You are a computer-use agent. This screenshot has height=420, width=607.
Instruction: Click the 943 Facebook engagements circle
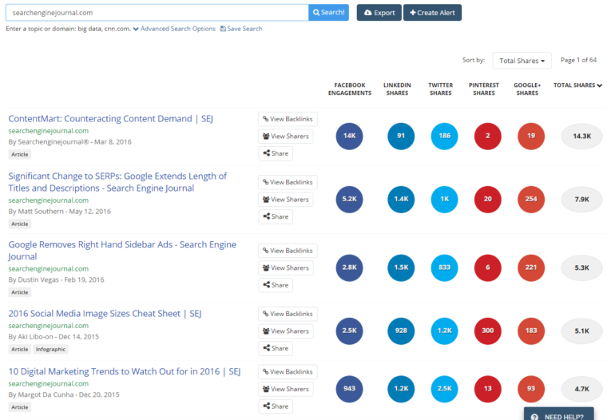[x=349, y=389]
